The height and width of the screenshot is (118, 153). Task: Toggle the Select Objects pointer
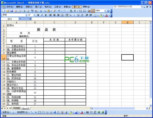[13, 112]
